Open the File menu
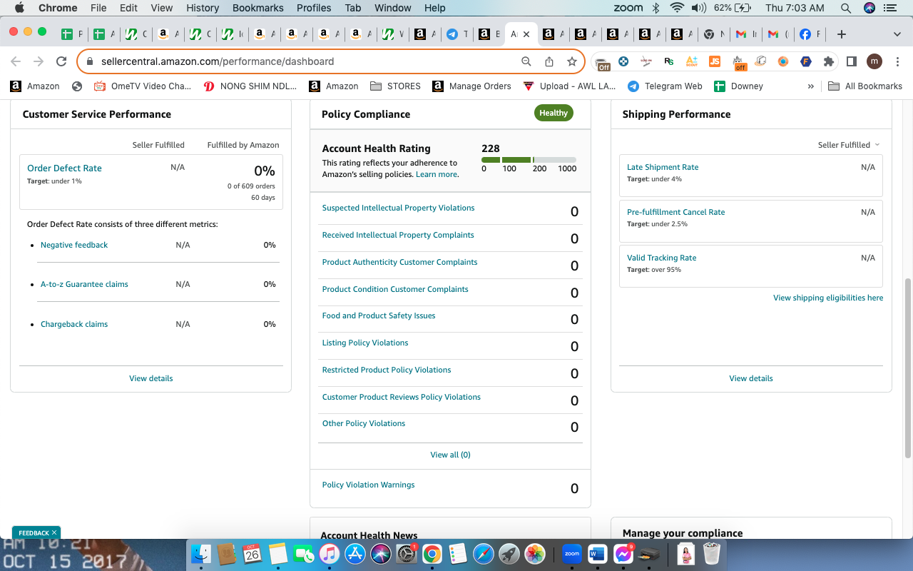The image size is (913, 571). [x=98, y=8]
